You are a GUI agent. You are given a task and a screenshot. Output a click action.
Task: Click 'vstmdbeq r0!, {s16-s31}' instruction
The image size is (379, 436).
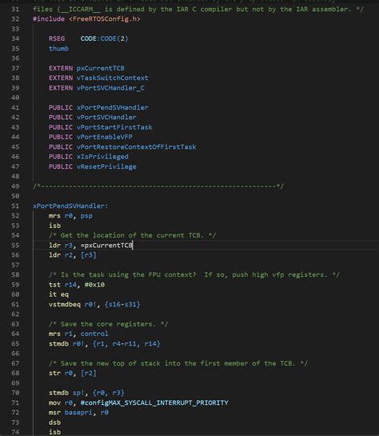coord(94,305)
